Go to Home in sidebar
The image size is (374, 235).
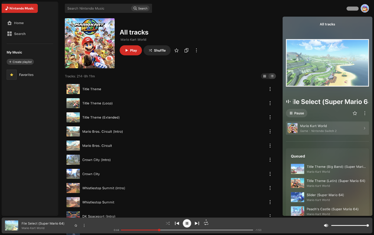pos(15,23)
